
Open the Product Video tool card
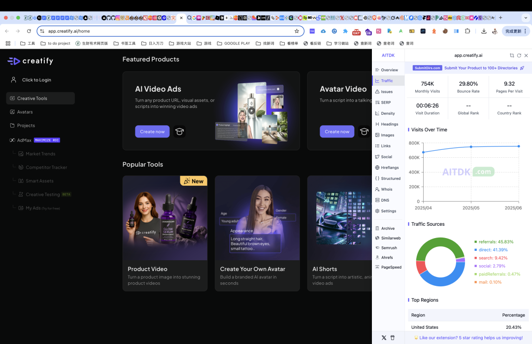click(x=165, y=233)
